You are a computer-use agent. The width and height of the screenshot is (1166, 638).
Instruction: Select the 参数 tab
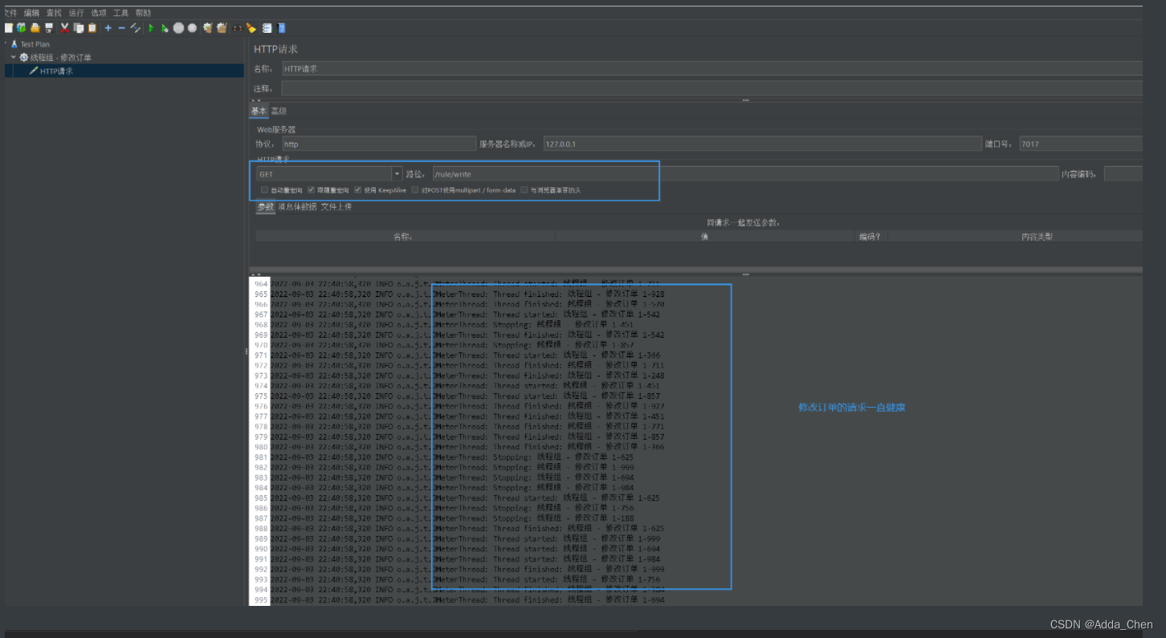click(265, 207)
